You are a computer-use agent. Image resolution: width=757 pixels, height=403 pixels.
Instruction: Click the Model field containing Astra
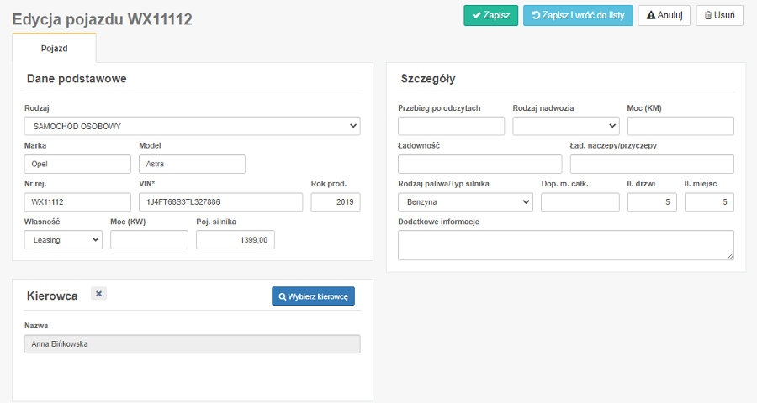pyautogui.click(x=192, y=165)
